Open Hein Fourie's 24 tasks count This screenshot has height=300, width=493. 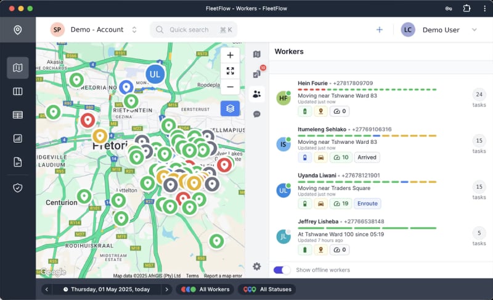[x=479, y=98]
